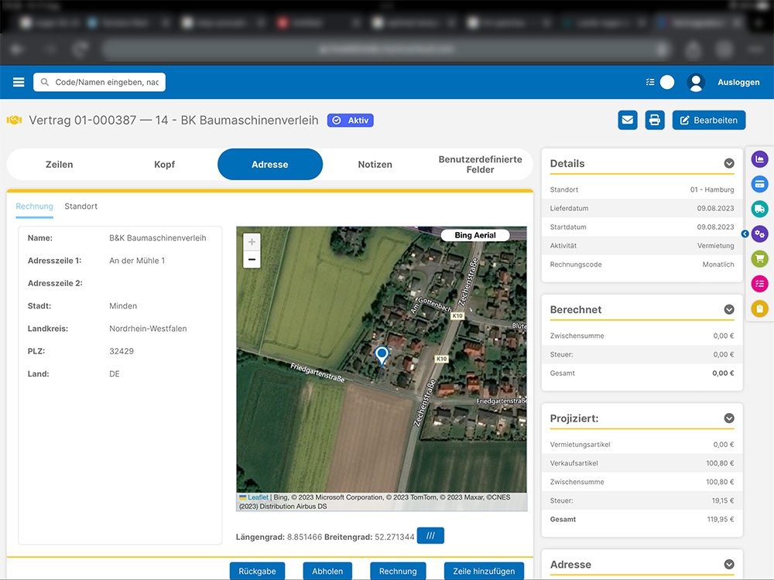
Task: Click the Rückgabe button
Action: (257, 571)
